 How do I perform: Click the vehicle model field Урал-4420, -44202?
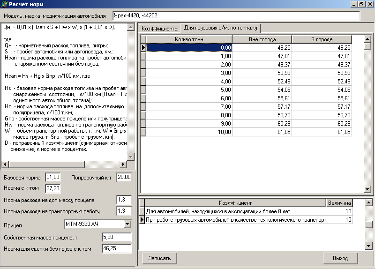pyautogui.click(x=236, y=15)
